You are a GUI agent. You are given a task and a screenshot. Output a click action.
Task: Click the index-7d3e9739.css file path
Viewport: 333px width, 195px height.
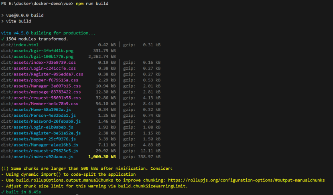(x=39, y=63)
